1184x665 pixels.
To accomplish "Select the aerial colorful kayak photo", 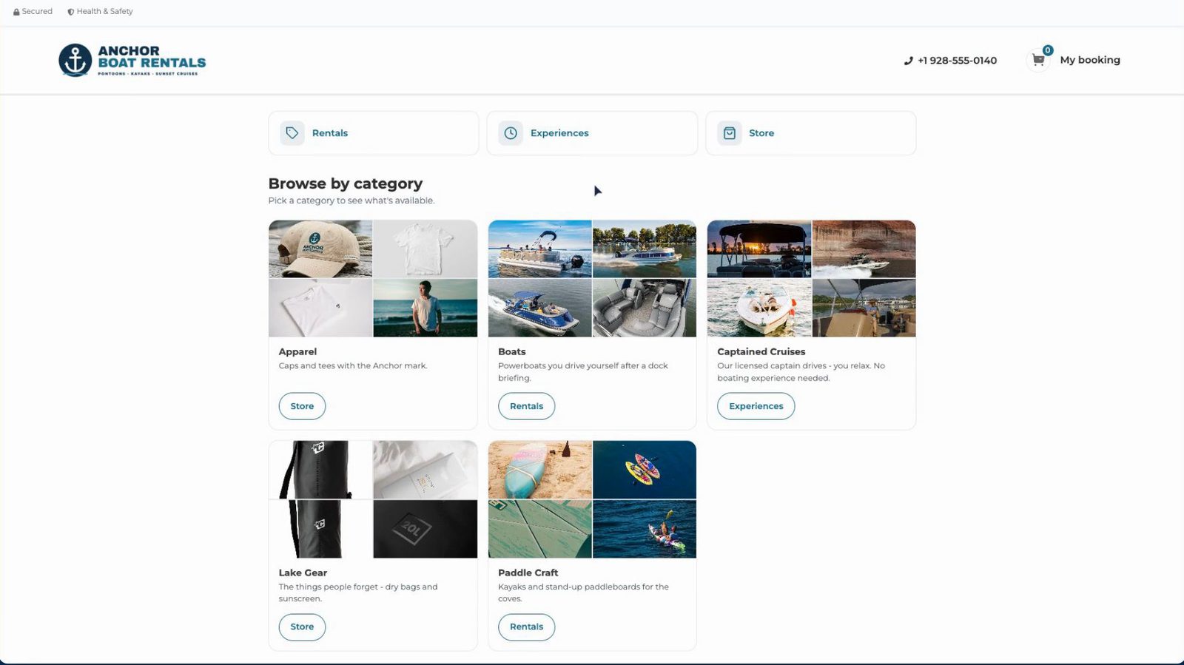I will [645, 470].
